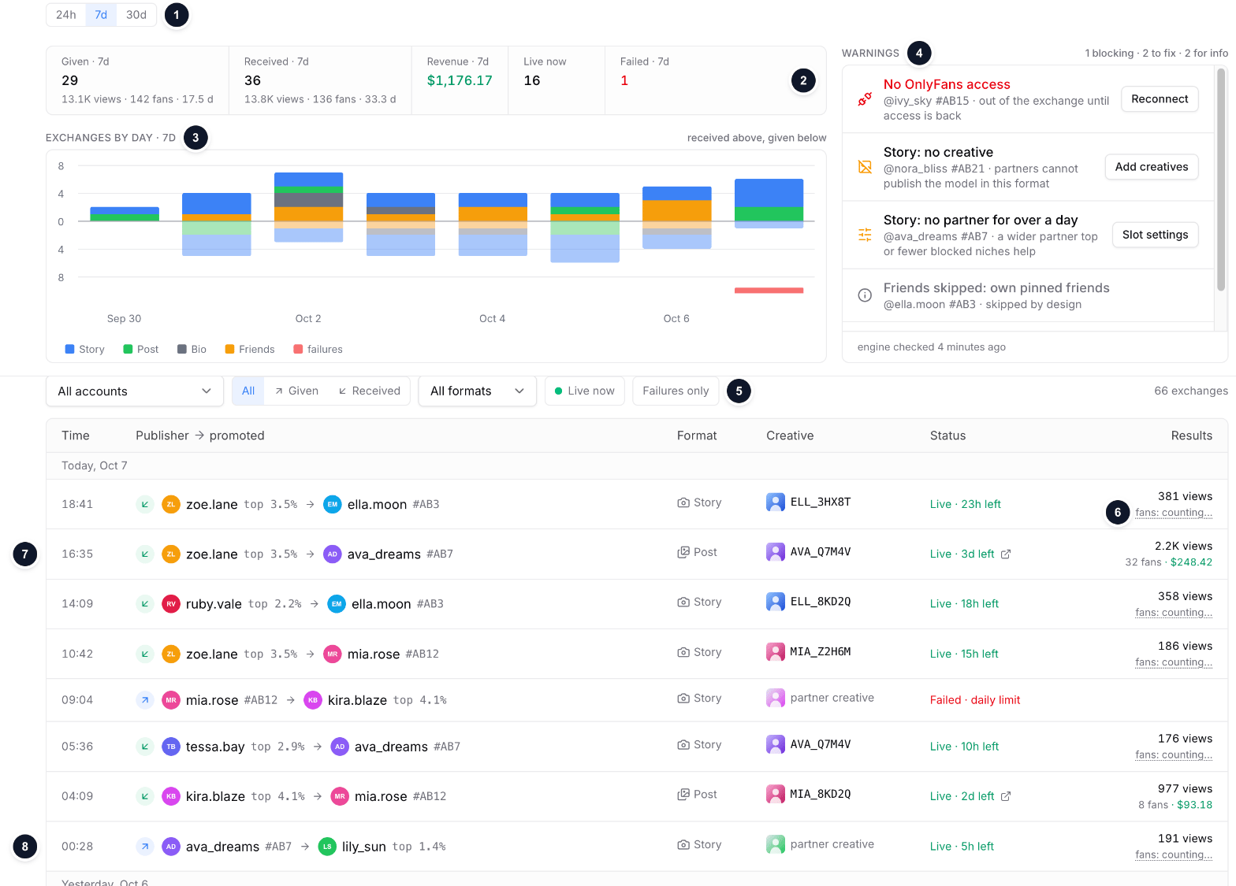Filter exchanges by Received
This screenshot has width=1236, height=886.
(369, 391)
